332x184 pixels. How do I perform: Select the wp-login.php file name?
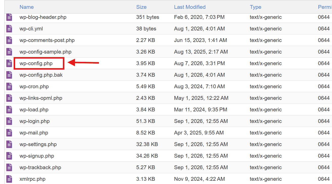pos(35,121)
